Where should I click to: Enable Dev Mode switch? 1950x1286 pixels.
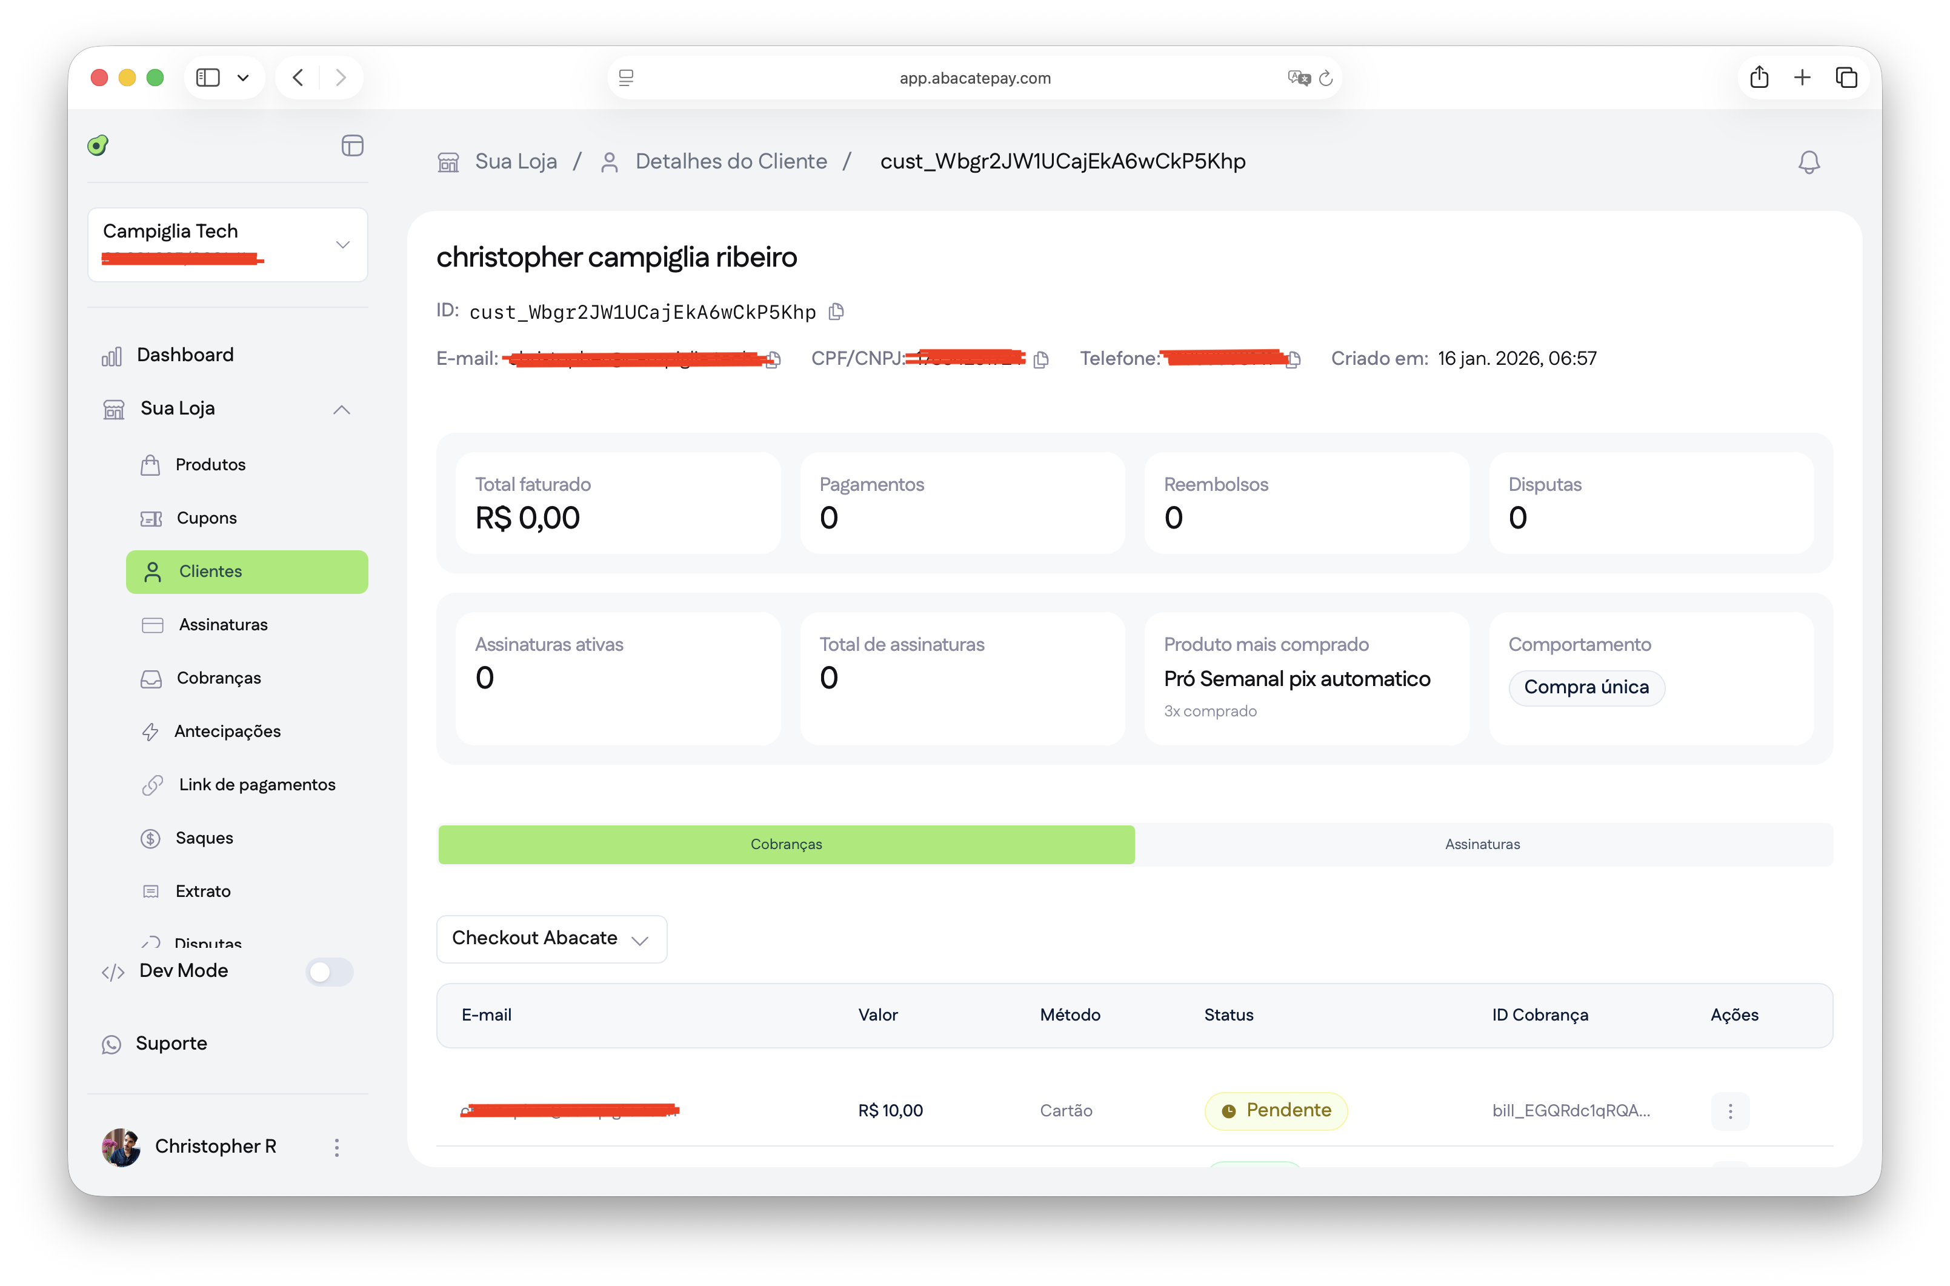330,971
